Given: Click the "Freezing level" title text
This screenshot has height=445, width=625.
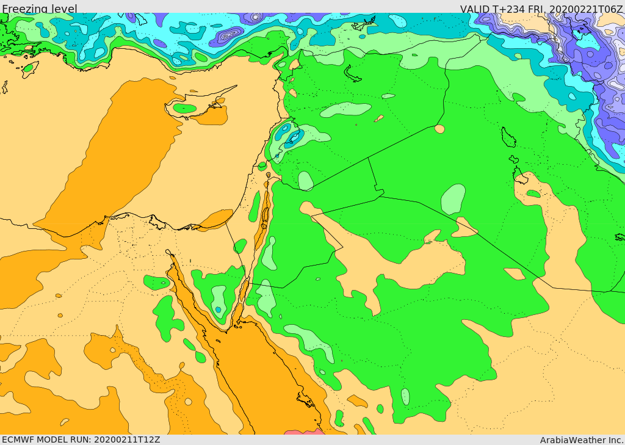Looking at the screenshot, I should [40, 9].
